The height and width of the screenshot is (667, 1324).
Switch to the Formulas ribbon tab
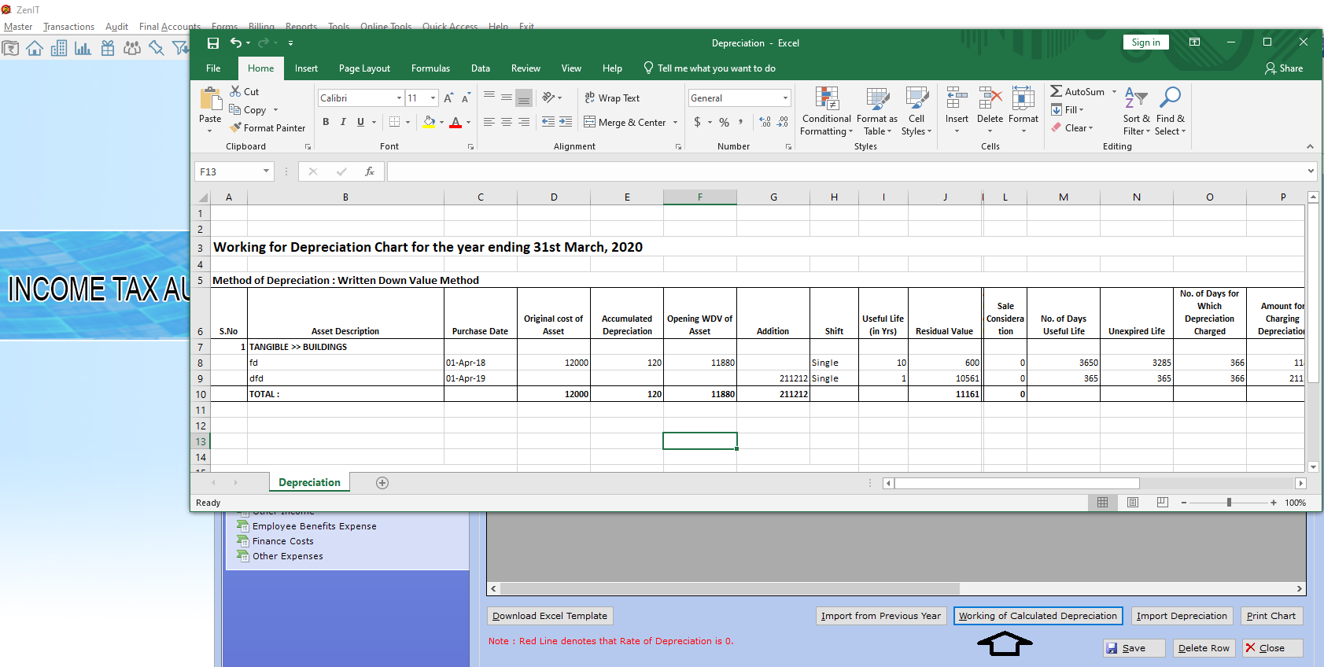[x=430, y=68]
